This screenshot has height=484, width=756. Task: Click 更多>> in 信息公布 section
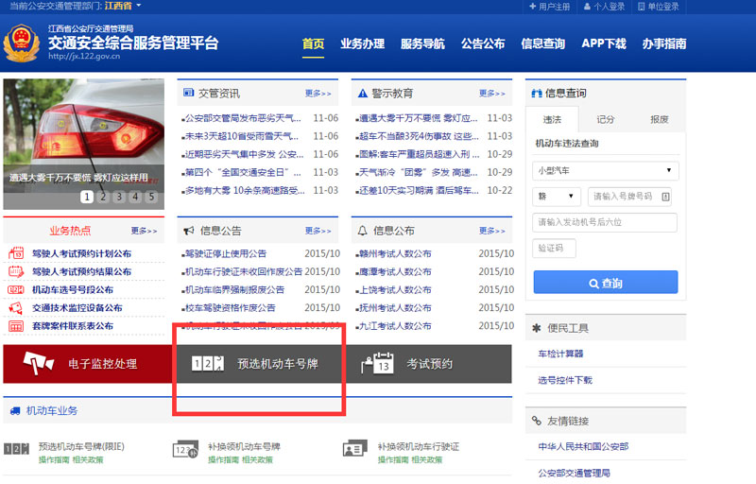pos(491,231)
